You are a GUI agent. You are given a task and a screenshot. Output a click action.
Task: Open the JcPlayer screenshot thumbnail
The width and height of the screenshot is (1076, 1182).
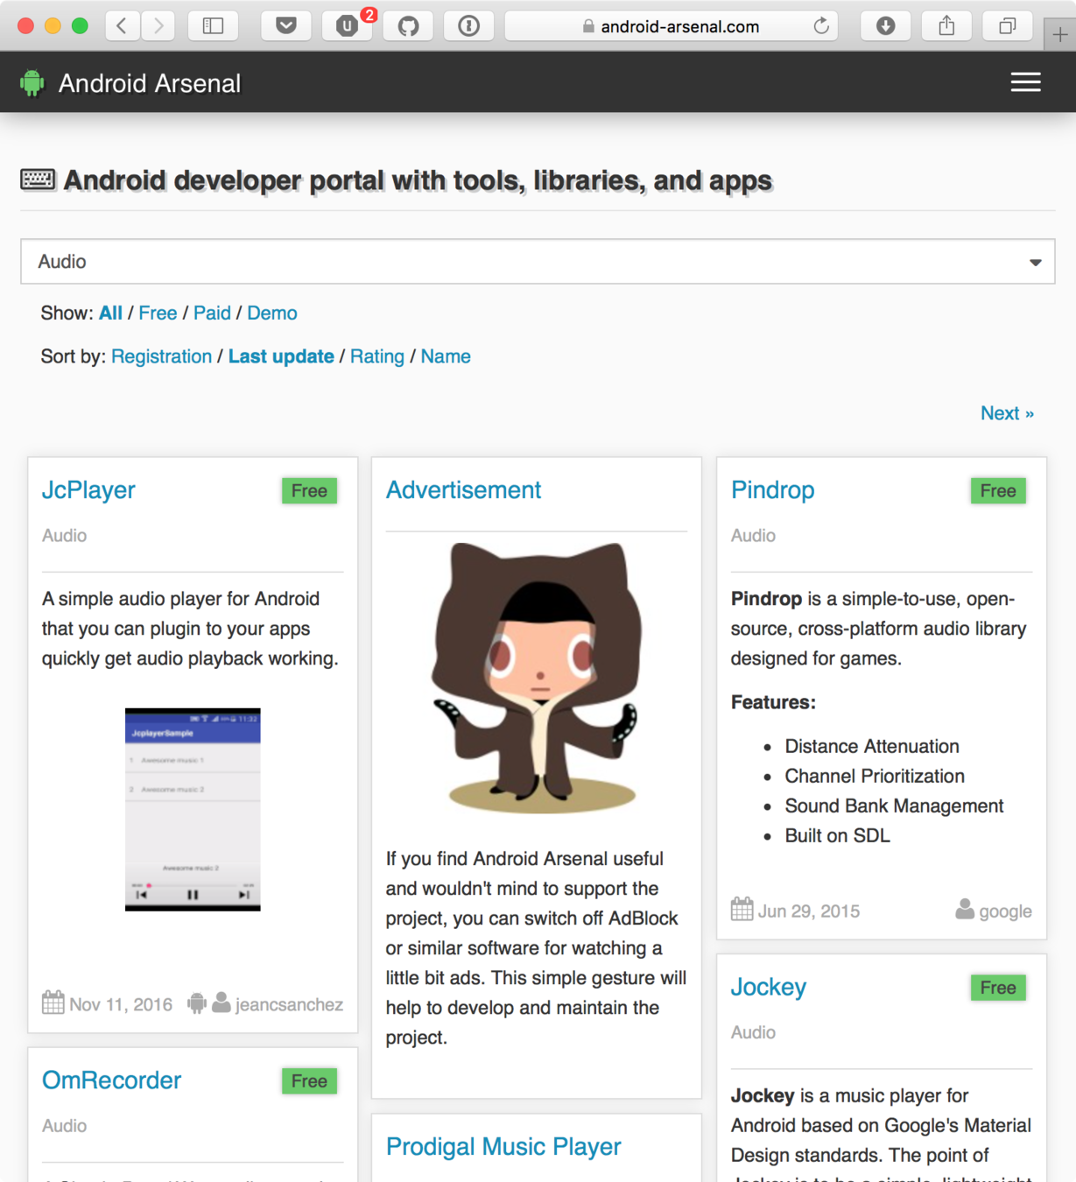tap(193, 810)
